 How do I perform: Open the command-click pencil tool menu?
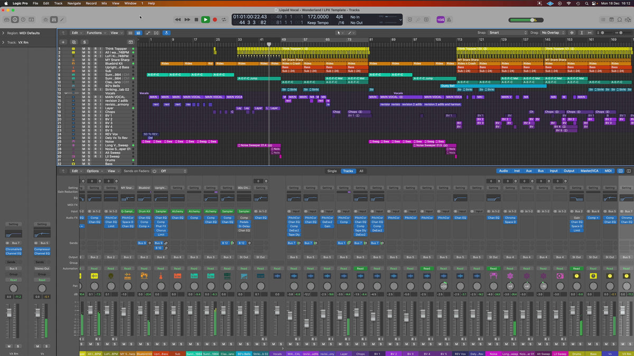[351, 33]
